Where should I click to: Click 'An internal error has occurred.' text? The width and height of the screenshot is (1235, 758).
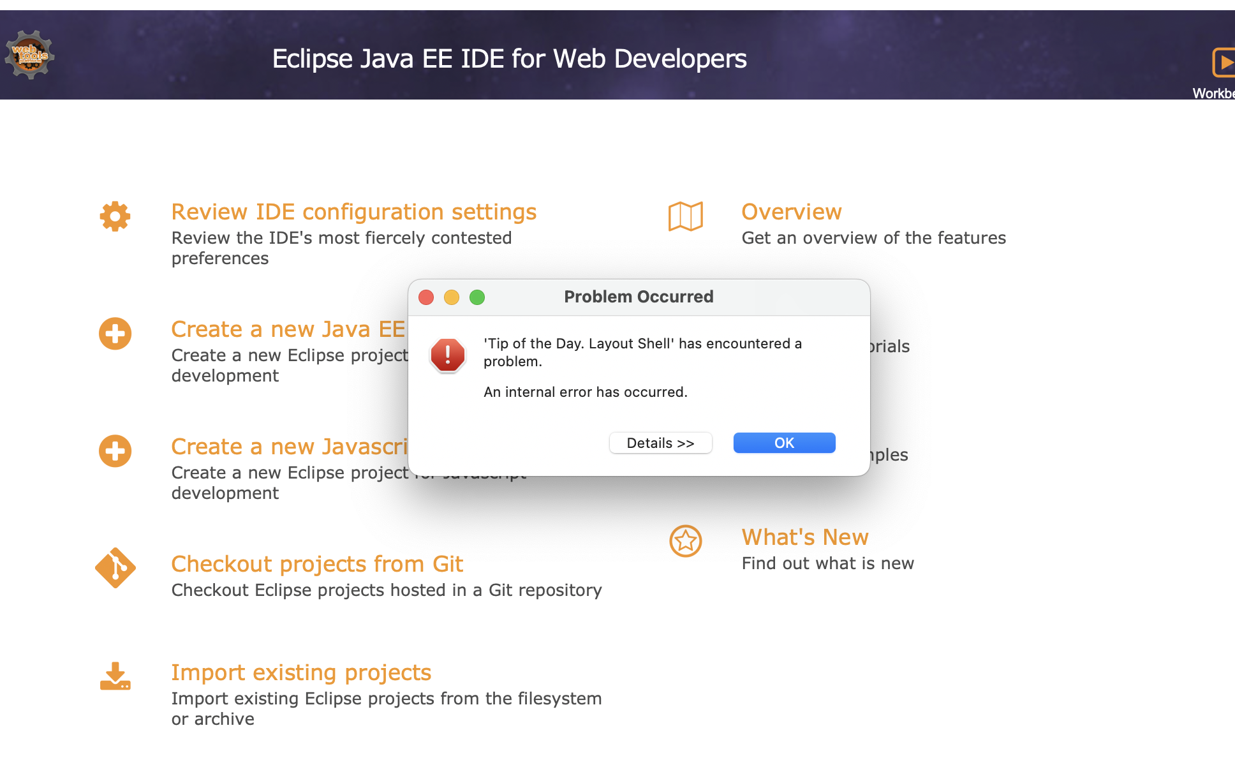(586, 392)
